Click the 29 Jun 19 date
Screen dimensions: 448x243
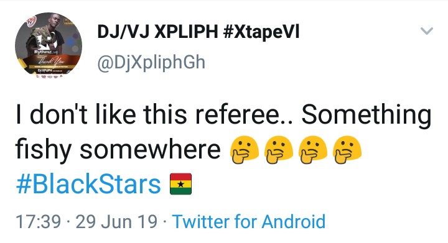click(x=116, y=222)
